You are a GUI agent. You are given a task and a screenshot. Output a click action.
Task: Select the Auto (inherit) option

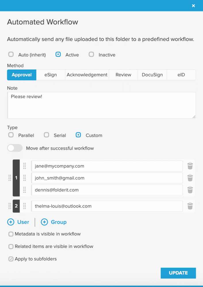tap(11, 54)
